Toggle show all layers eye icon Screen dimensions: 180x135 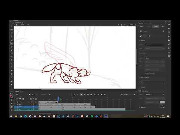point(33,99)
